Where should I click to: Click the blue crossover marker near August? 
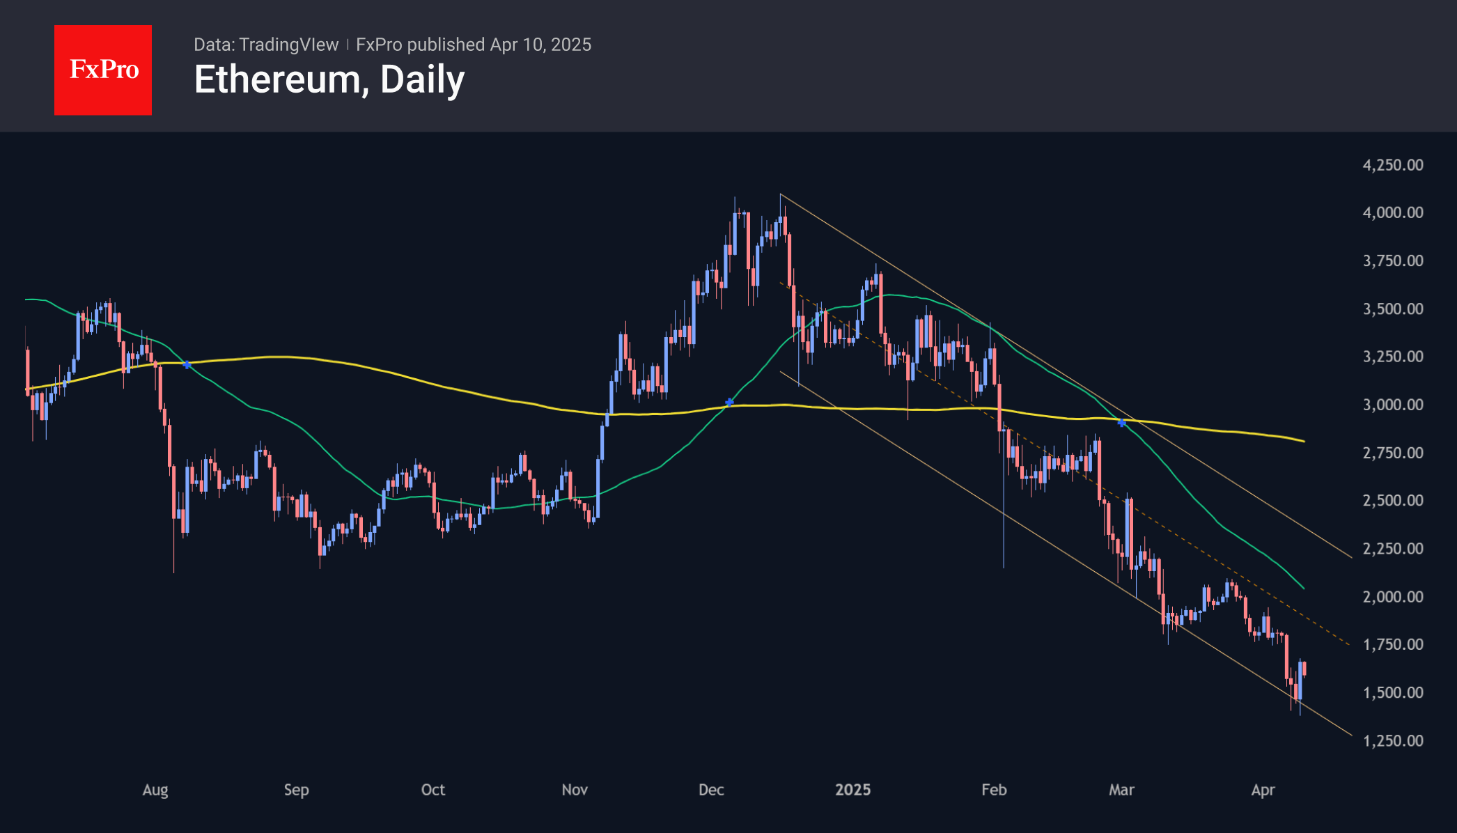click(187, 364)
